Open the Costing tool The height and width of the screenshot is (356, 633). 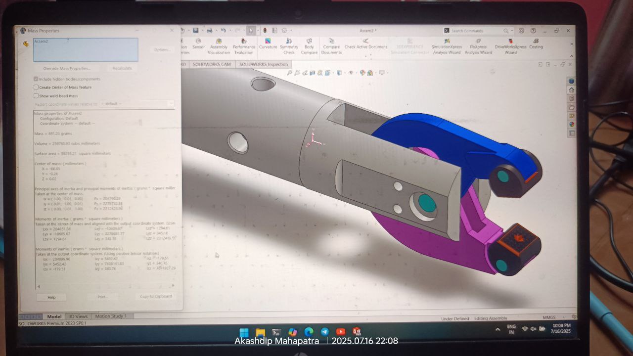click(x=536, y=44)
